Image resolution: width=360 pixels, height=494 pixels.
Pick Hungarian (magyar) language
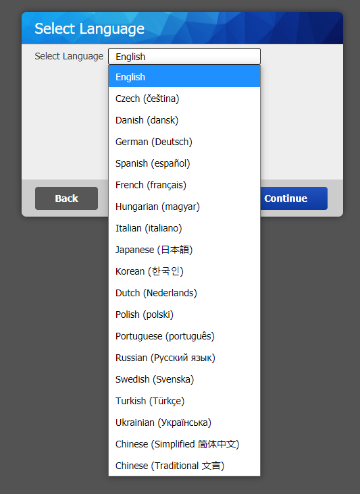click(x=184, y=207)
